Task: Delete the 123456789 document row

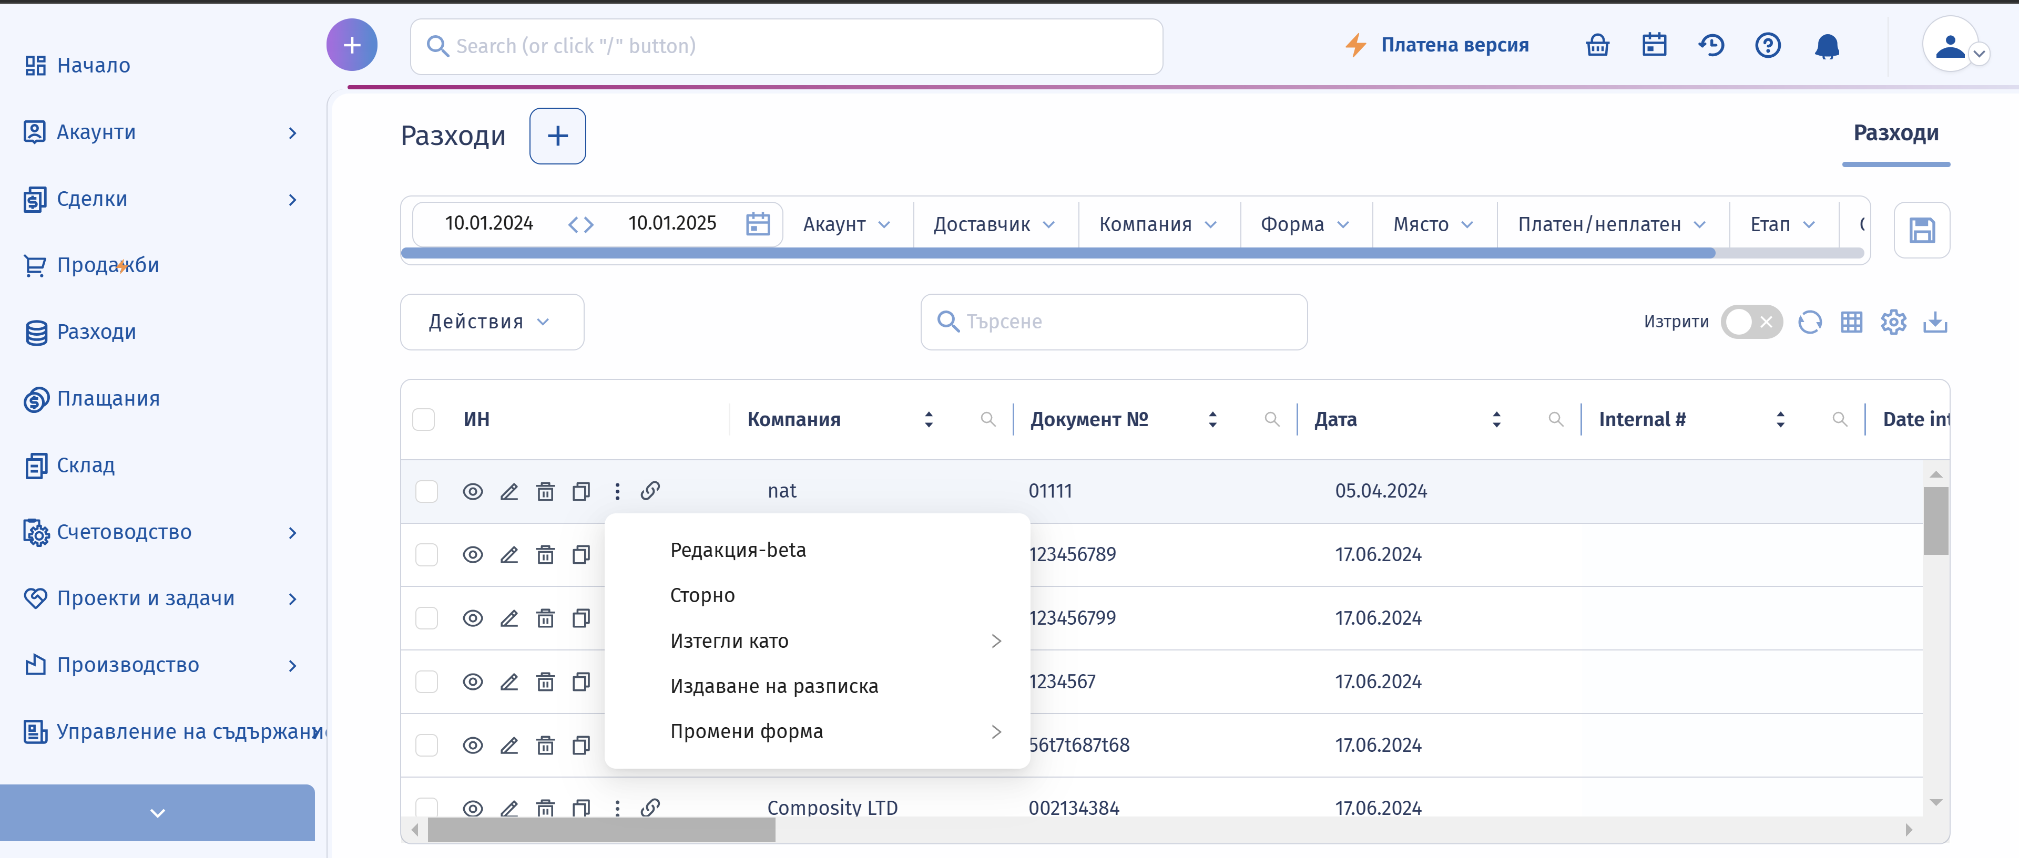Action: coord(546,555)
